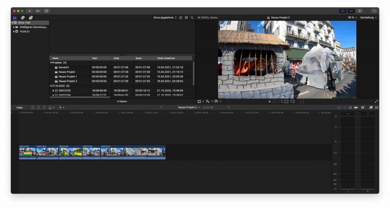Expand the GX012153 clip row
Screen dimensions: 390x208
(x=53, y=91)
